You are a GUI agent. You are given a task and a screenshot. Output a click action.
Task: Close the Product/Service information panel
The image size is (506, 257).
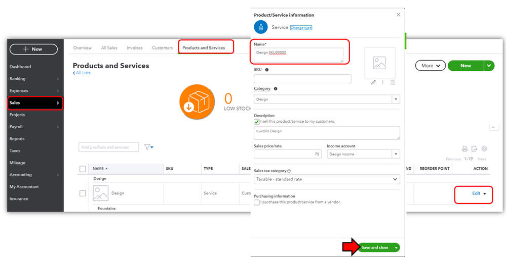398,15
